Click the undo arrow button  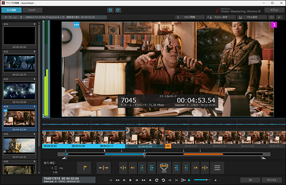(110, 10)
